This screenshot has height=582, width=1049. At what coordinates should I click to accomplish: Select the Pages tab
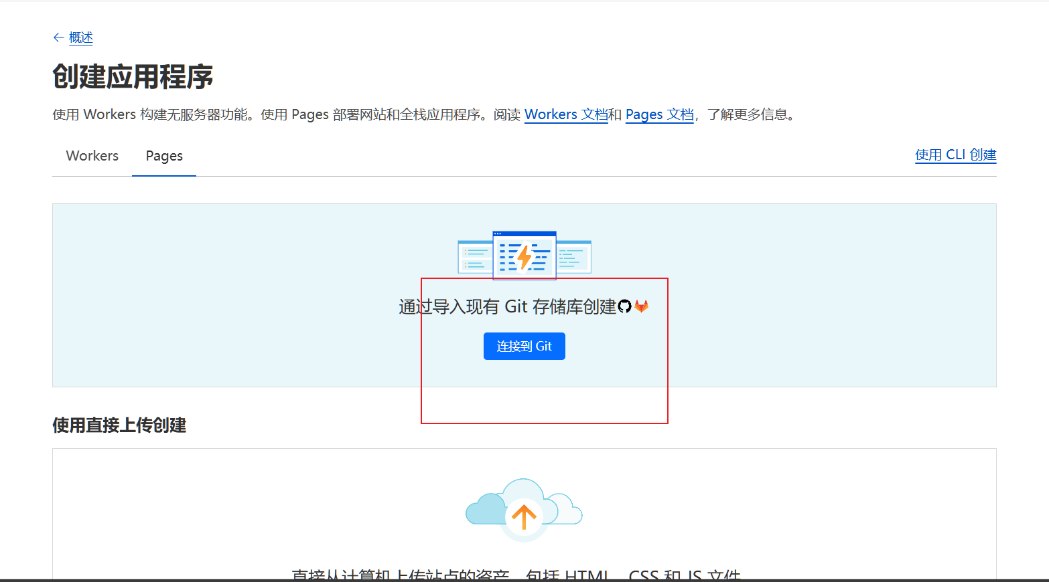coord(164,156)
